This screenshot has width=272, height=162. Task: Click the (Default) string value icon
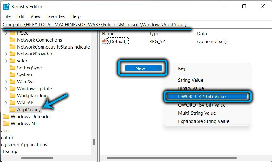click(104, 41)
